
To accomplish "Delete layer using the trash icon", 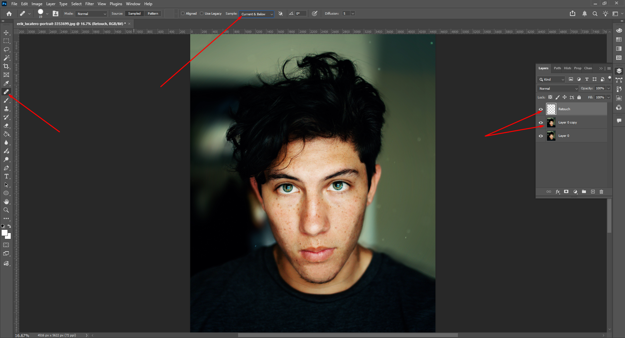I will [x=602, y=192].
